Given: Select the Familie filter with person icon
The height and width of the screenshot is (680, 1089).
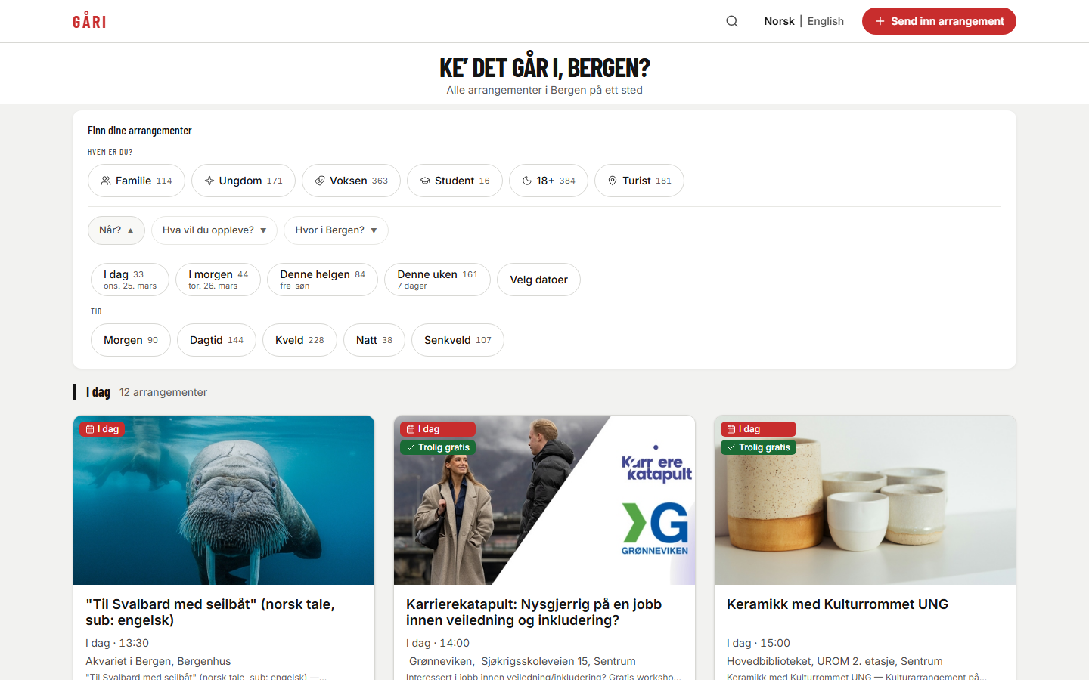Looking at the screenshot, I should [136, 181].
